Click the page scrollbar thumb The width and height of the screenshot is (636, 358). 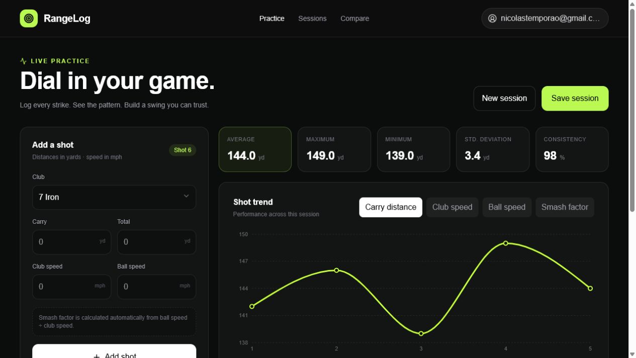(x=632, y=111)
